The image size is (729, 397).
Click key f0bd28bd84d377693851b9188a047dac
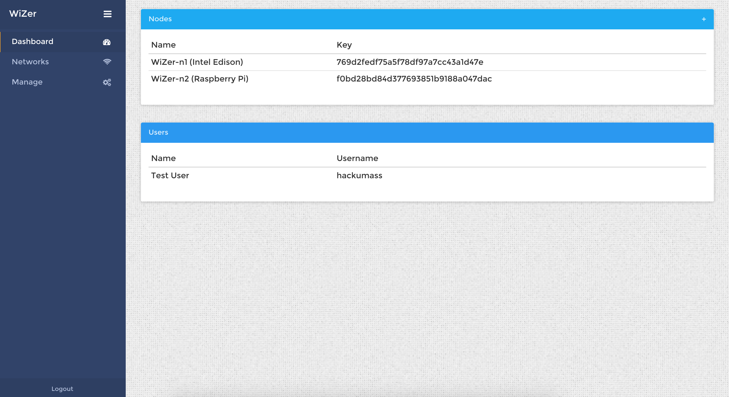coord(414,78)
